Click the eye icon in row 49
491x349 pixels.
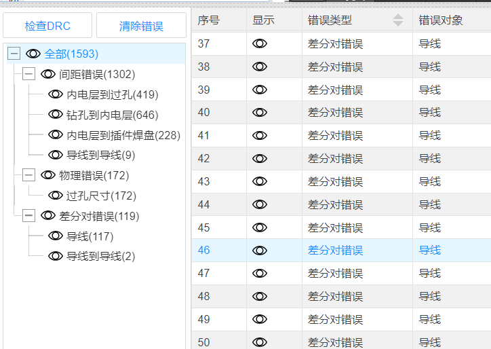(x=260, y=319)
